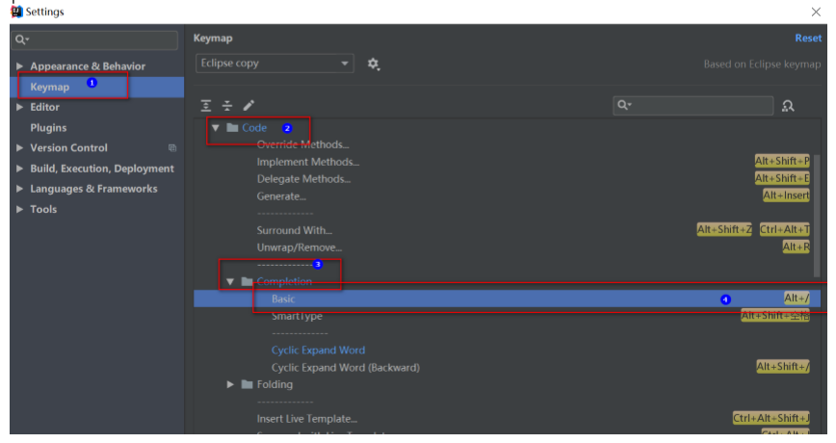This screenshot has height=443, width=836.
Task: Click the Version Control project-level icon
Action: pos(172,147)
